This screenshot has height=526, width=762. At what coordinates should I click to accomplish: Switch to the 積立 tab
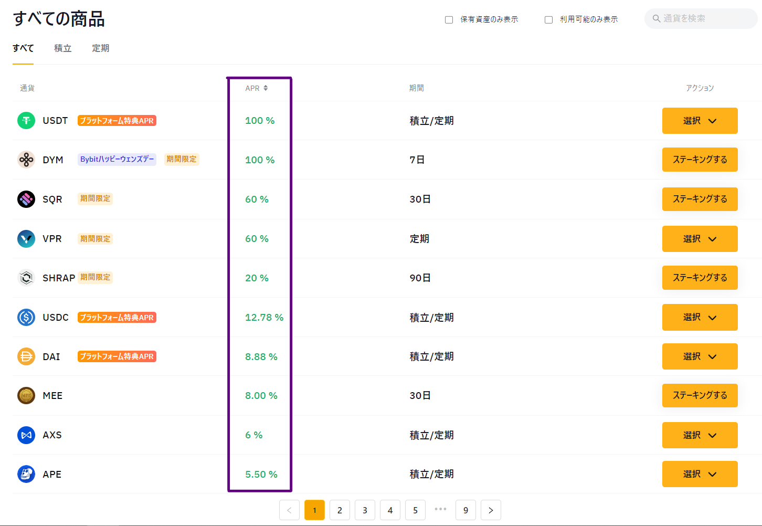62,48
